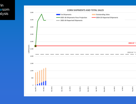Viewport: 136px width, 104px height.
Task: Select 2024-25 Reported Shipments legend text
Action: click(x=107, y=18)
